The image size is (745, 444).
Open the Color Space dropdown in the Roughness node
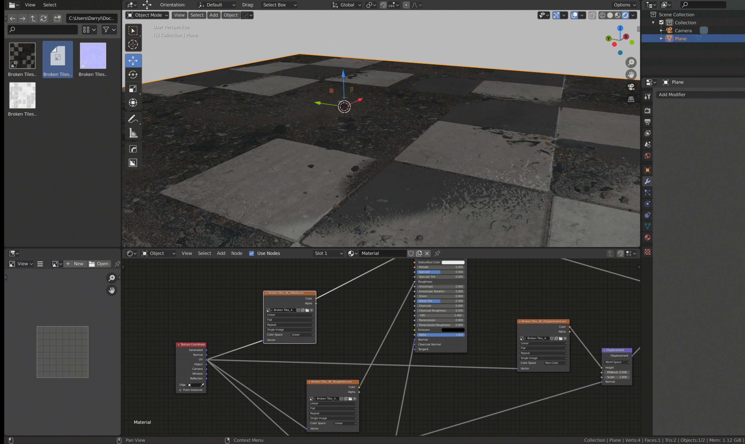pyautogui.click(x=344, y=423)
